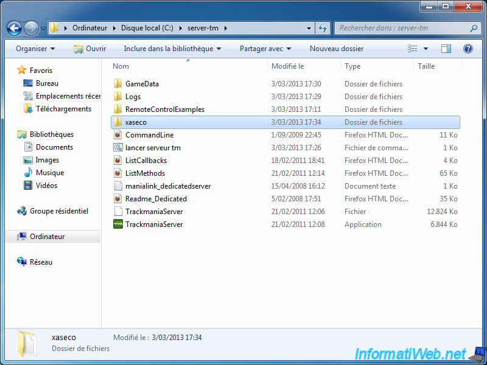Select the 'lancer serveur tm' file name
487x365 pixels.
153,148
